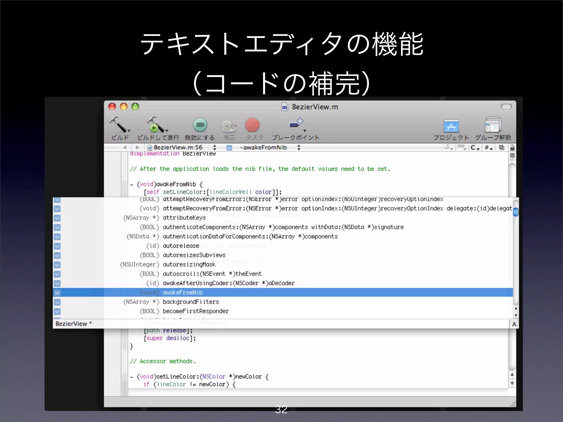Open the bookmarks popup in navigation bar

pyautogui.click(x=448, y=148)
